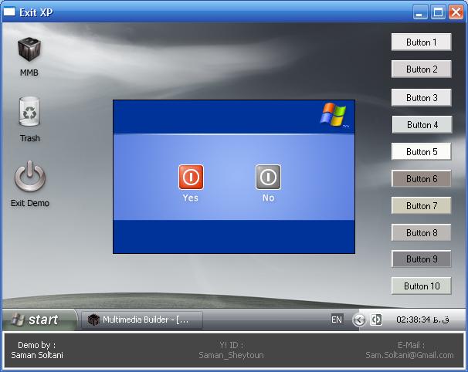Image resolution: width=468 pixels, height=372 pixels.
Task: Click Button 5
Action: point(421,151)
